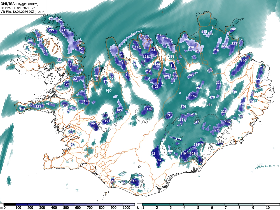
Task: Click the pale lavender swatch between 900 and 1000 m
Action: click(117, 204)
